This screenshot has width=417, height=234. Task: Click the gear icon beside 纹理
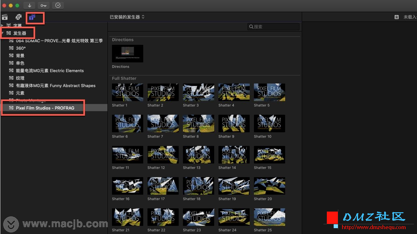click(x=11, y=78)
